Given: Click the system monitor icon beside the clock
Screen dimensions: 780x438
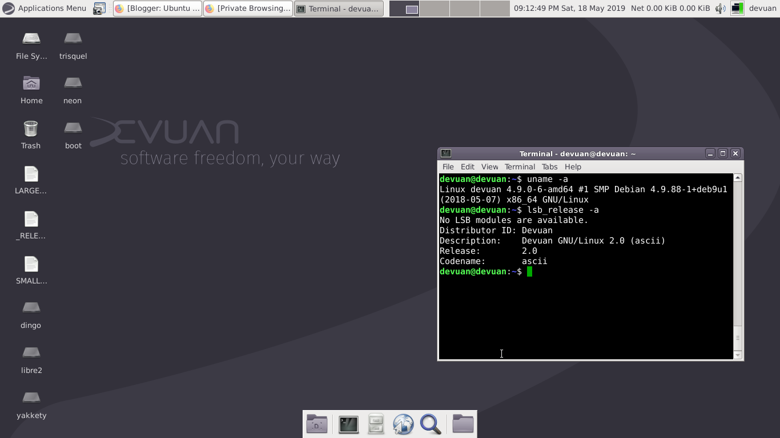Looking at the screenshot, I should coord(737,8).
